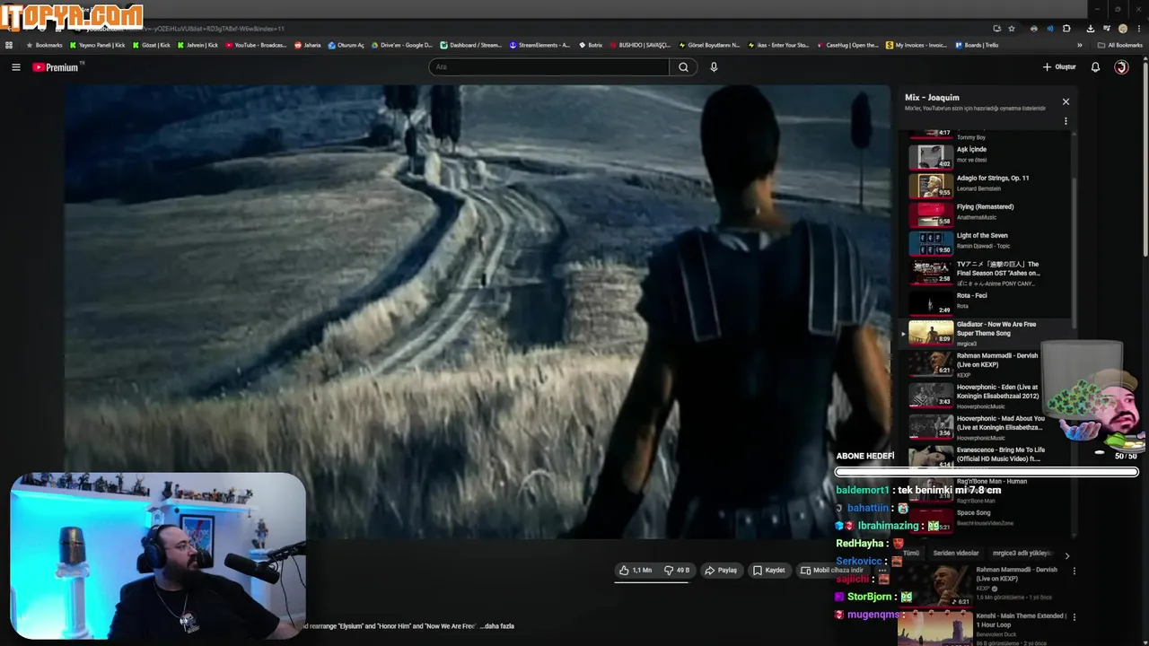
Task: Select the Tümü filter chip
Action: point(911,554)
